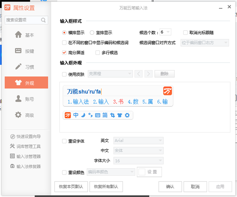The height and width of the screenshot is (197, 237).
Task: Click the tools icon next to 词库管理工具
Action: point(12,146)
